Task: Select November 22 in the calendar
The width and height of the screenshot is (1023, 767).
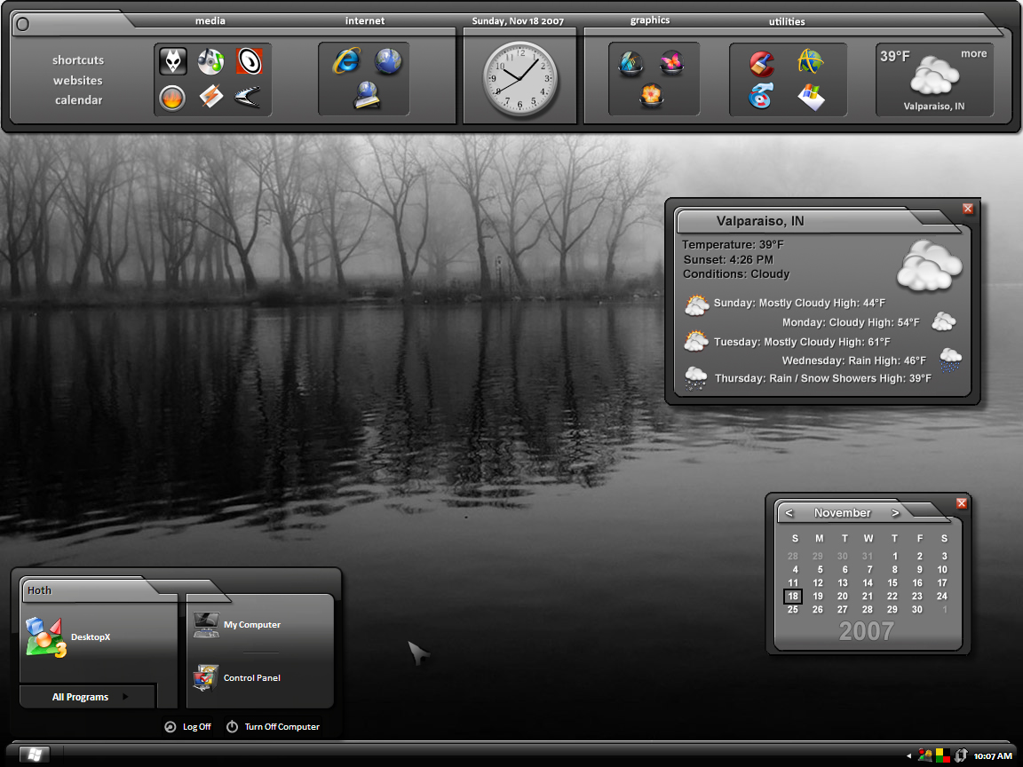Action: click(x=892, y=597)
